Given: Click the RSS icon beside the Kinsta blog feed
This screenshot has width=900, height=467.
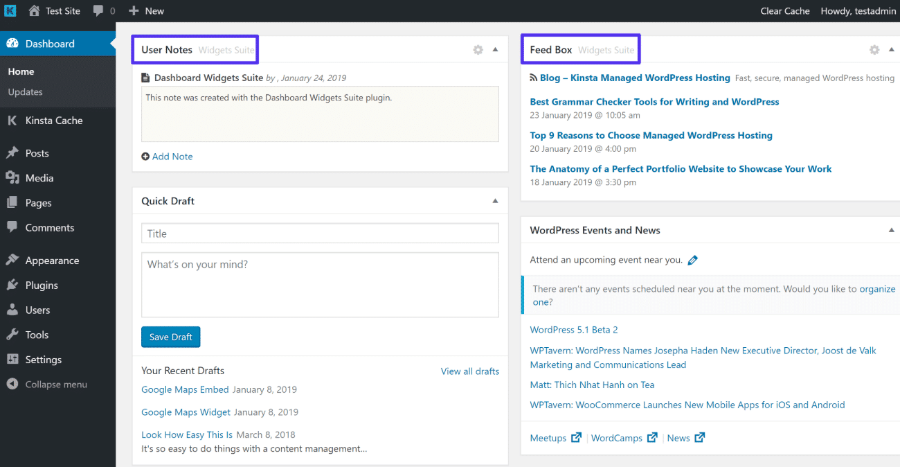Looking at the screenshot, I should 532,78.
